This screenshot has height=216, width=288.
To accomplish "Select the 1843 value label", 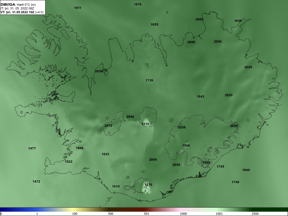I will pyautogui.click(x=200, y=96).
